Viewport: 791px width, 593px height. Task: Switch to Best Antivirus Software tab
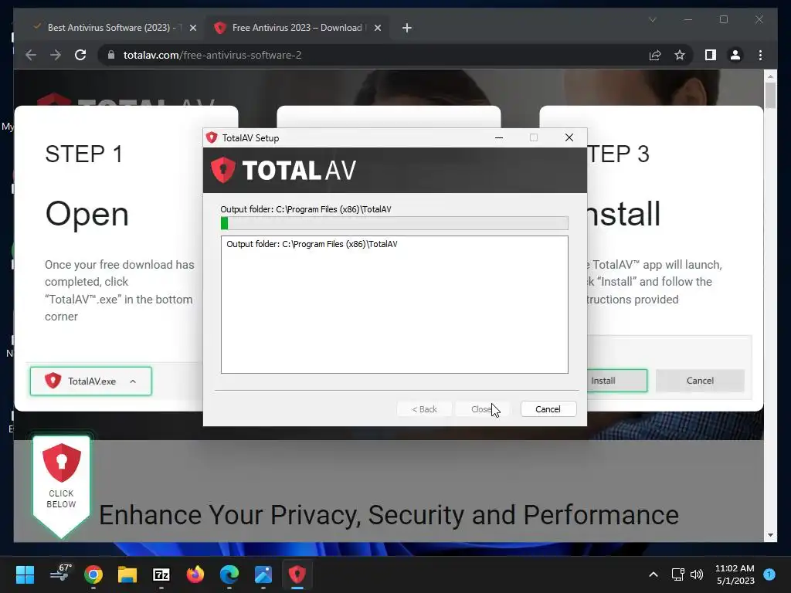(110, 28)
